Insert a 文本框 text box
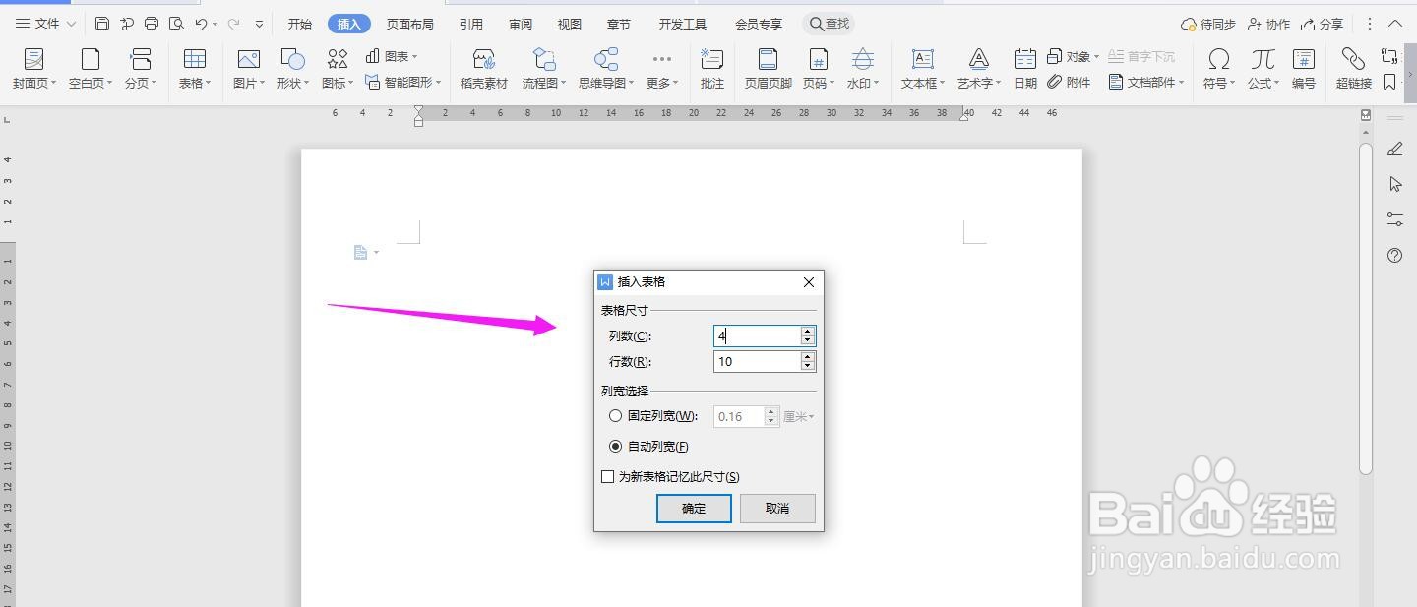The image size is (1417, 607). click(923, 69)
